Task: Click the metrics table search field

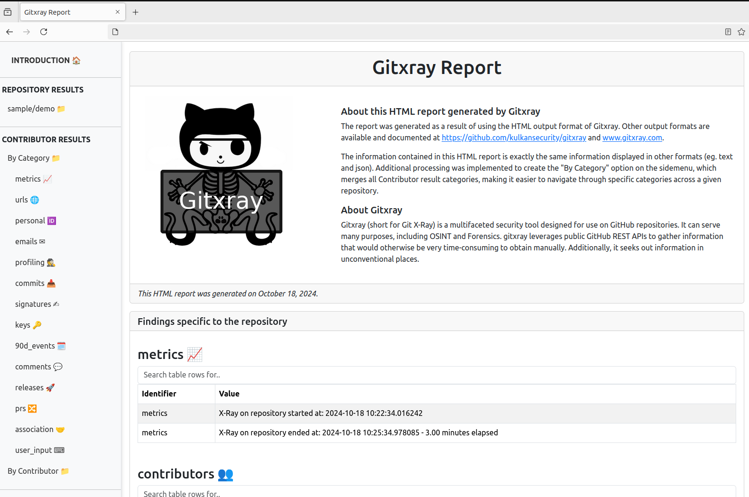Action: 436,375
